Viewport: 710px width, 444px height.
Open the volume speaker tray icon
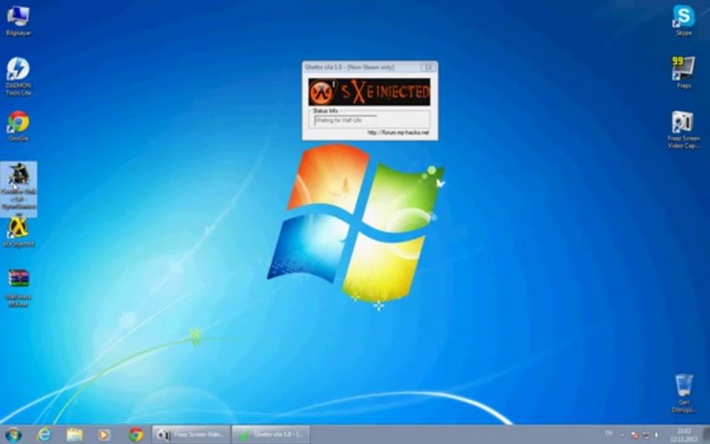point(657,435)
